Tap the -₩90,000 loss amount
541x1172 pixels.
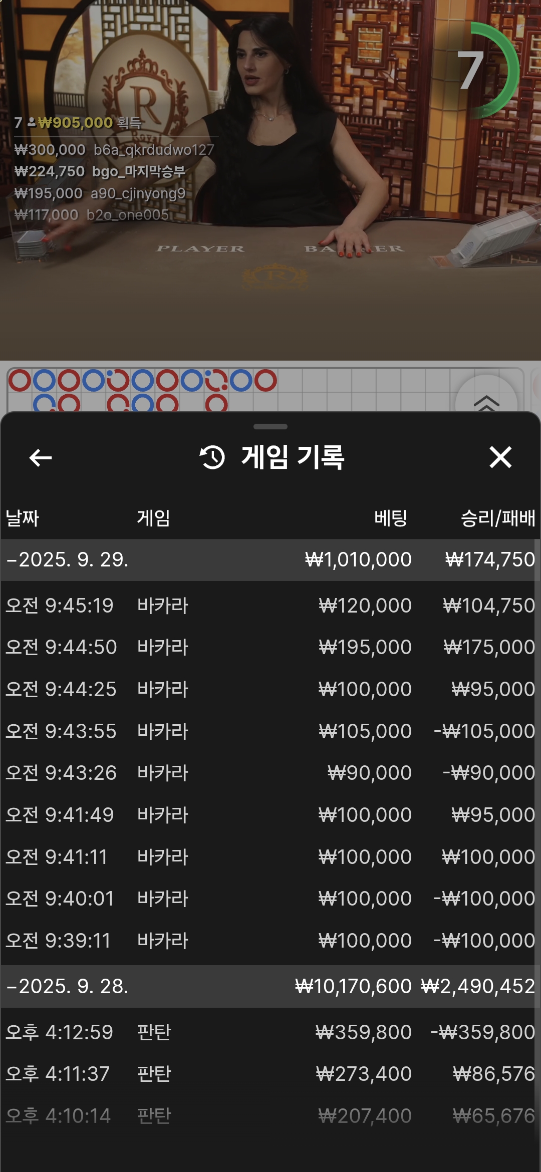coord(489,773)
